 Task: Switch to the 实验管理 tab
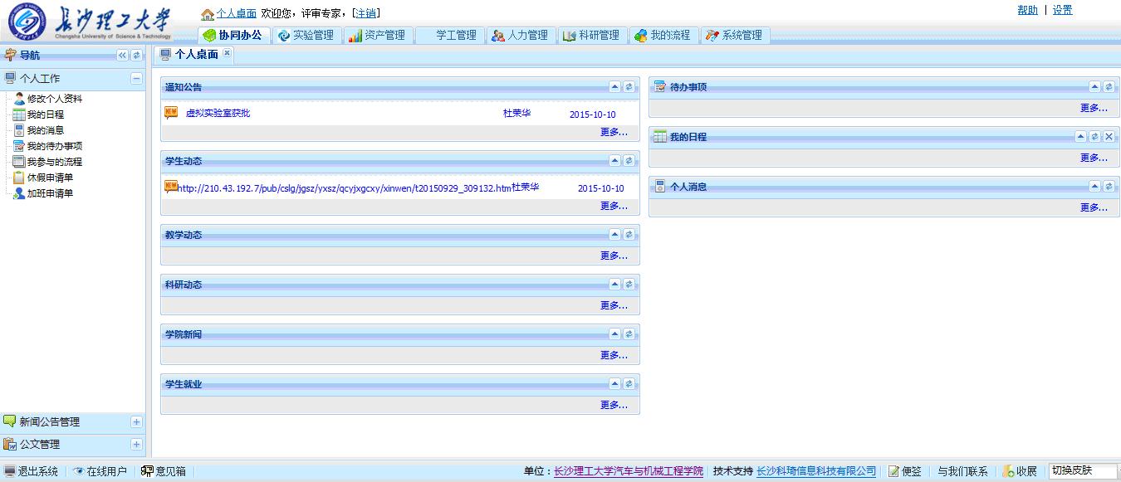click(306, 35)
